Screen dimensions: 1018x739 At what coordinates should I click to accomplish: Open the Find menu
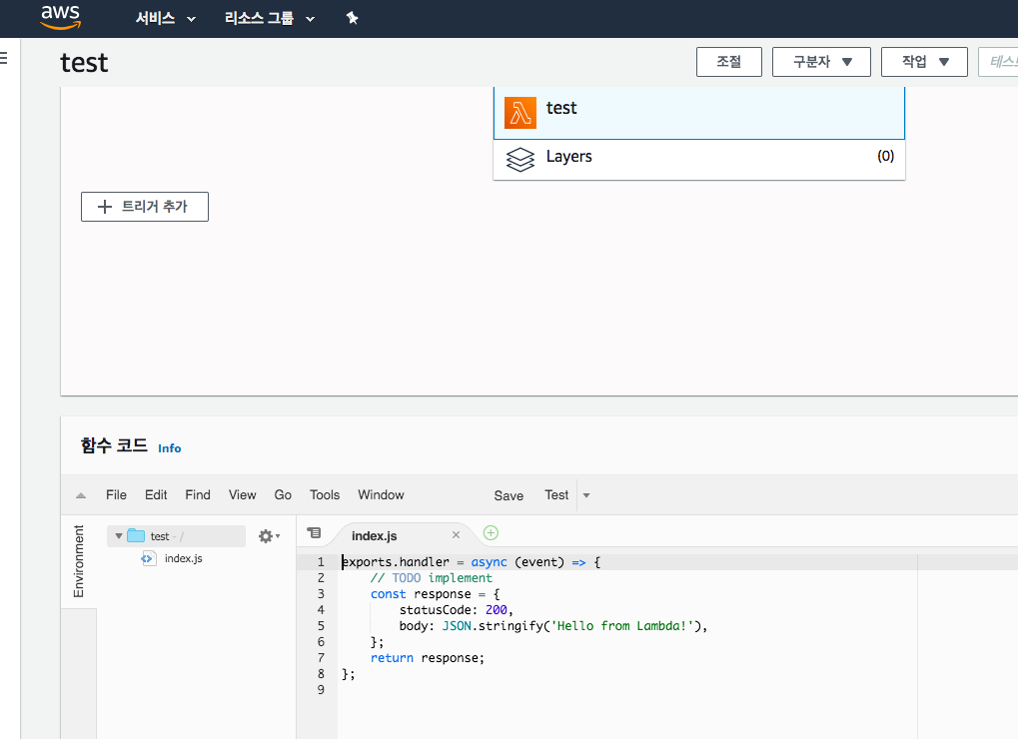[x=198, y=495]
